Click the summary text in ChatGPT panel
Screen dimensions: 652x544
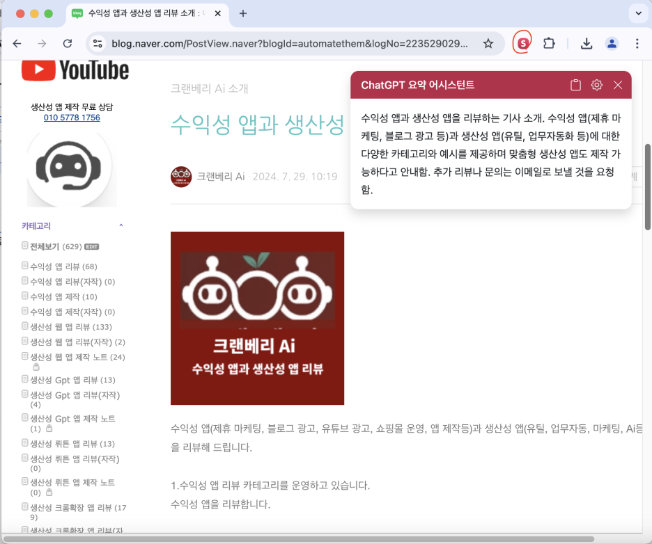click(490, 154)
